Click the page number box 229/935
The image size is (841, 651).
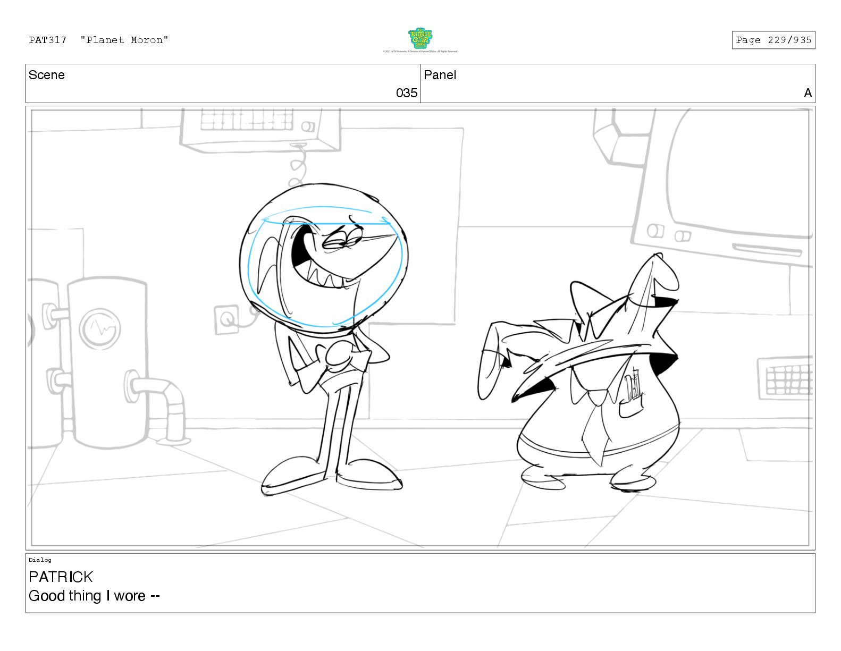pyautogui.click(x=773, y=40)
